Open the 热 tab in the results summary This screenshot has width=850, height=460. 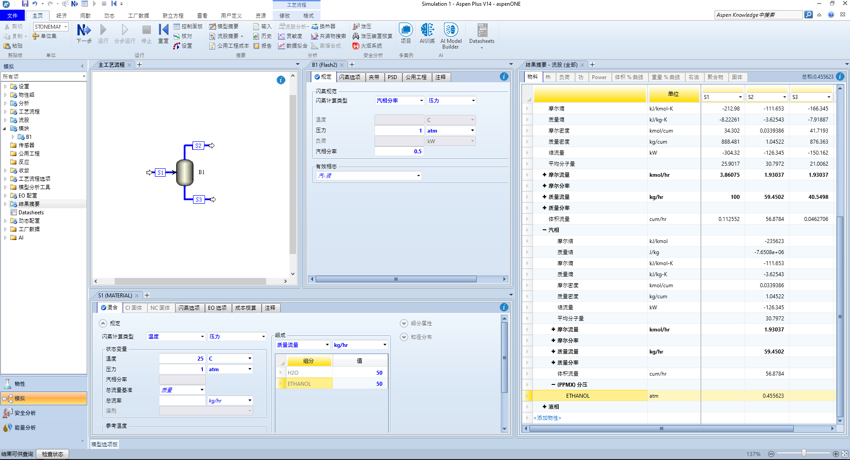pos(548,77)
